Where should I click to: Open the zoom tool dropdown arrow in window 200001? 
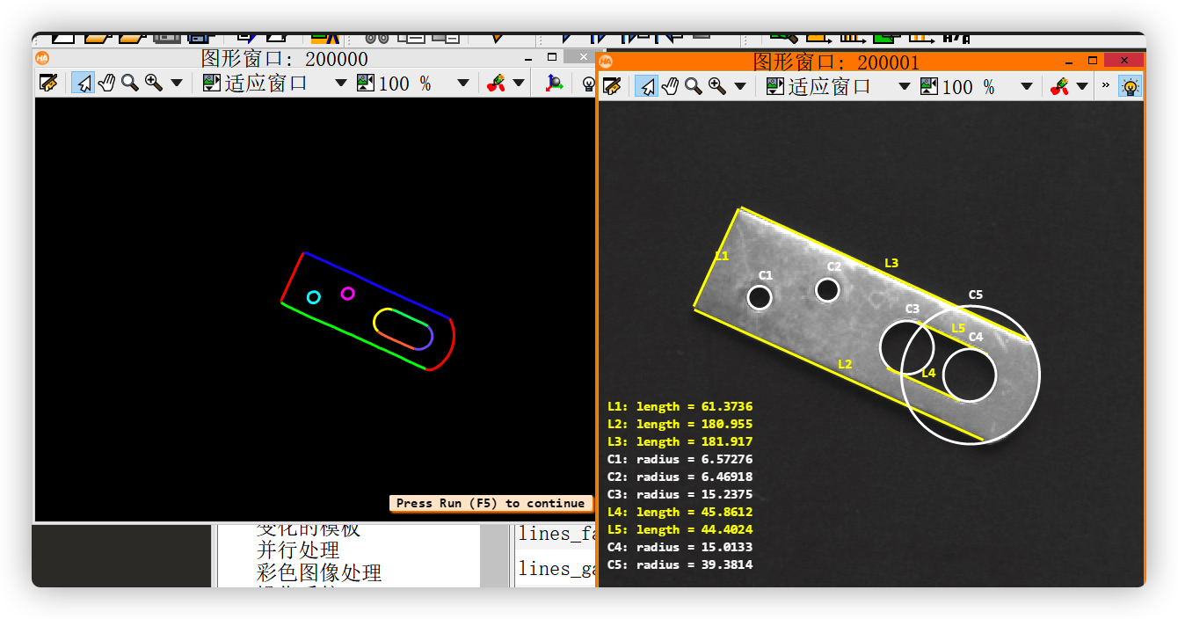point(739,87)
